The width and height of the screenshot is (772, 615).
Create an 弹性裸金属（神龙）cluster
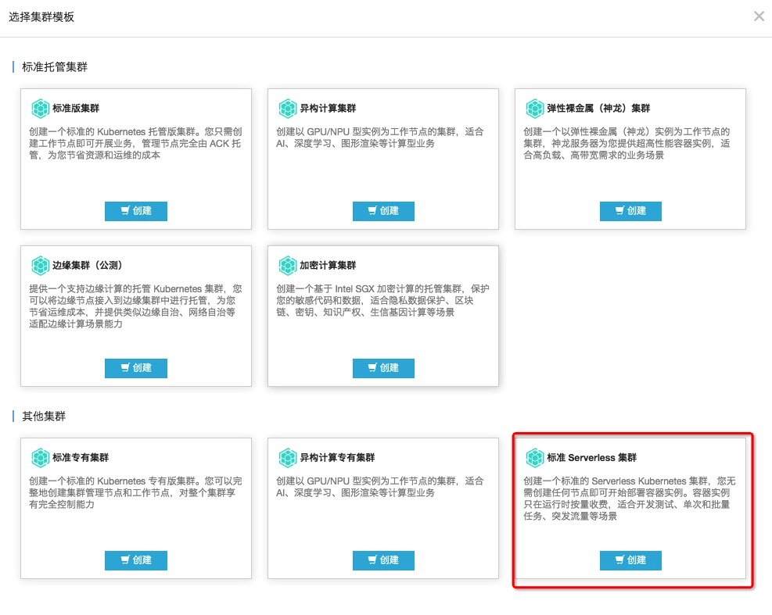coord(630,211)
